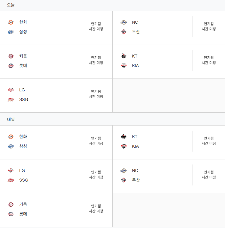Click today's NC vs 두산 postponed status
This screenshot has width=225, height=228.
[x=209, y=26]
